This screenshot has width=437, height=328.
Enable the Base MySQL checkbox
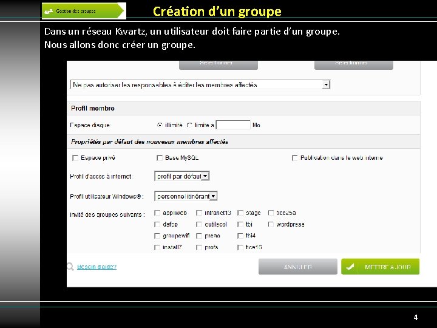(x=160, y=158)
